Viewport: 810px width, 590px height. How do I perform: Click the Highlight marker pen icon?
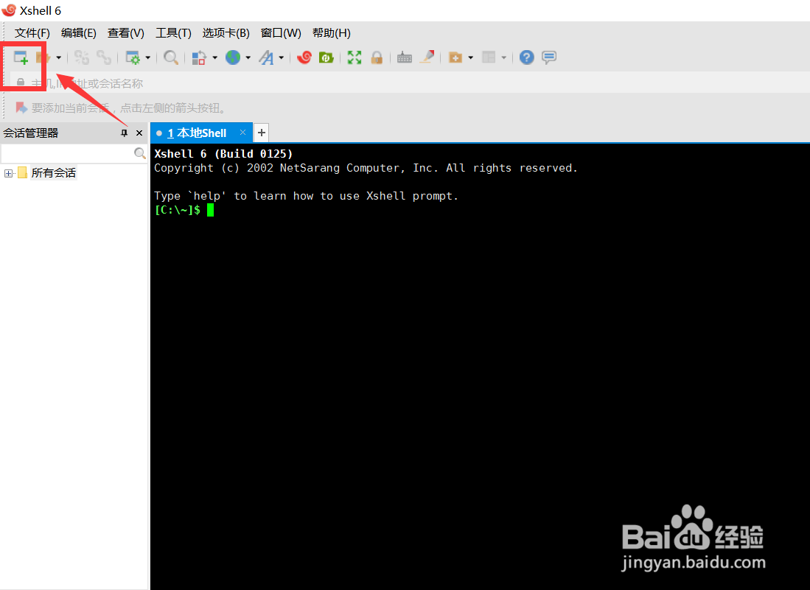(427, 57)
